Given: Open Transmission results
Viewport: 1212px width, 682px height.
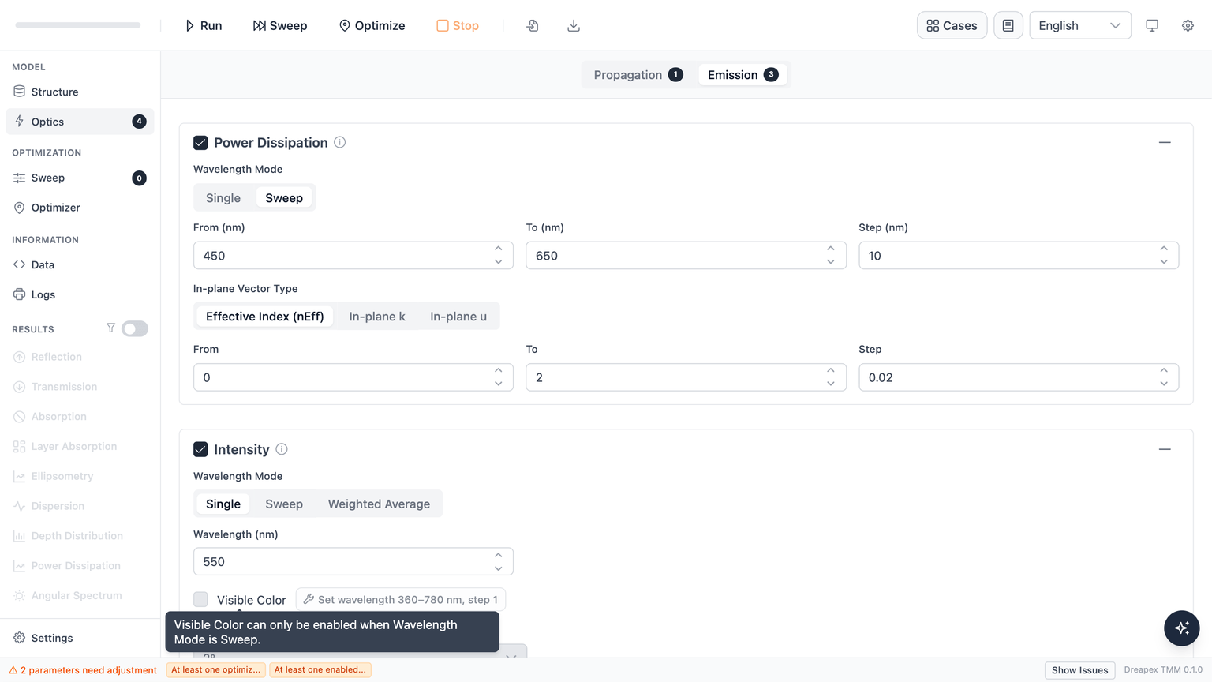Looking at the screenshot, I should [80, 387].
